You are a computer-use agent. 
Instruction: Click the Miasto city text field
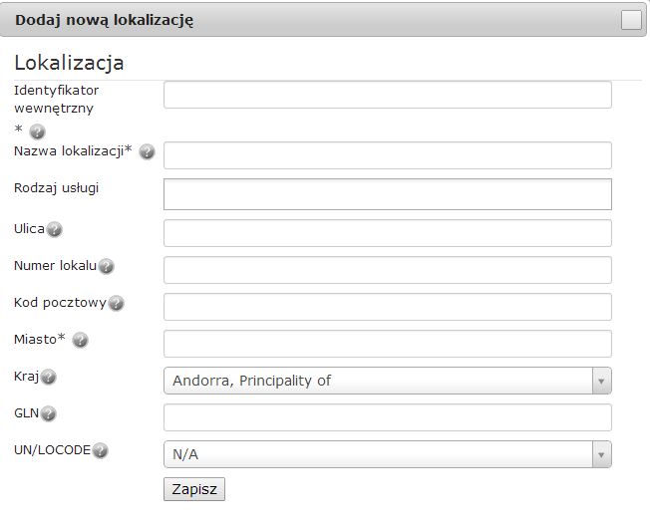(387, 344)
